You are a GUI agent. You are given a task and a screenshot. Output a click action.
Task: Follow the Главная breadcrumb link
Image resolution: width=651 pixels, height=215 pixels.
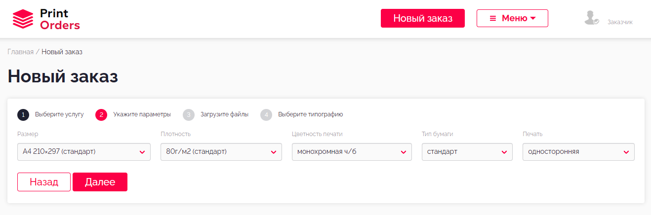click(20, 52)
